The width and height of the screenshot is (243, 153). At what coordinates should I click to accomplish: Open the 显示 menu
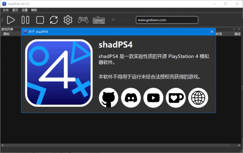[15, 10]
